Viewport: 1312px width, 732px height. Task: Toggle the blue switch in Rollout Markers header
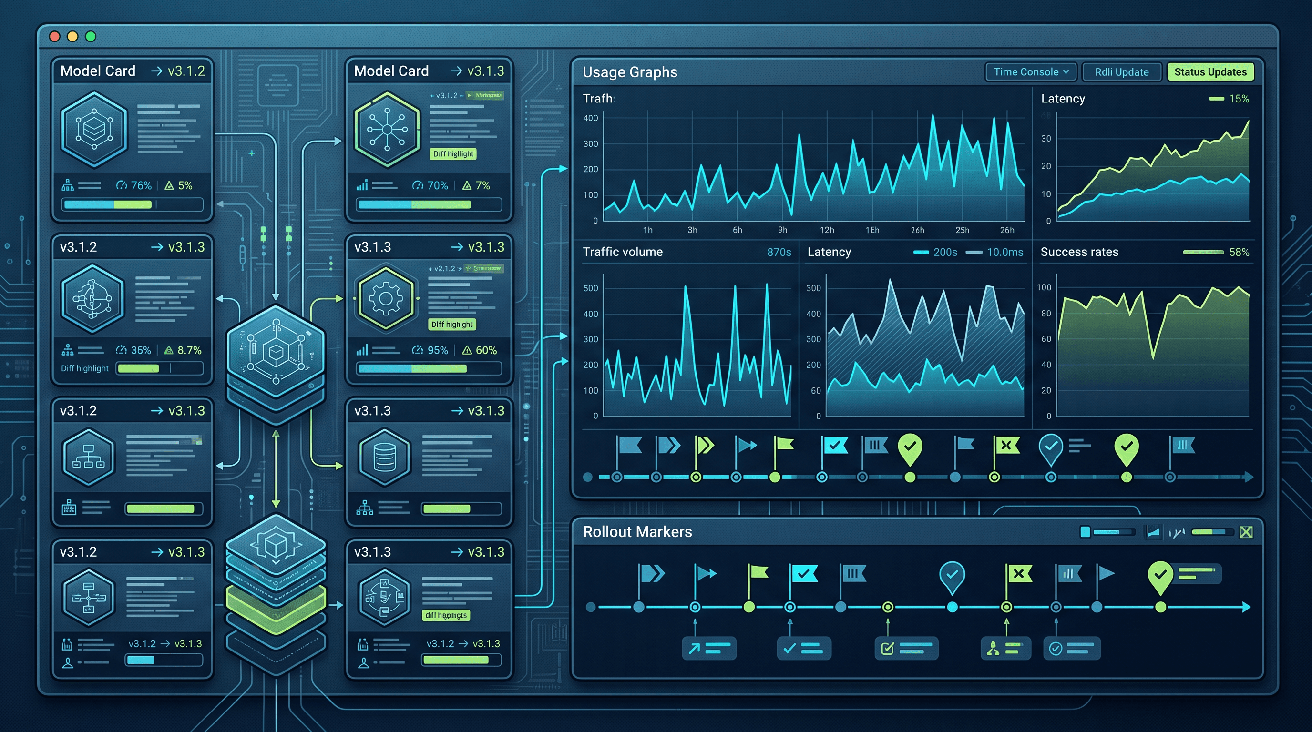click(x=1107, y=532)
